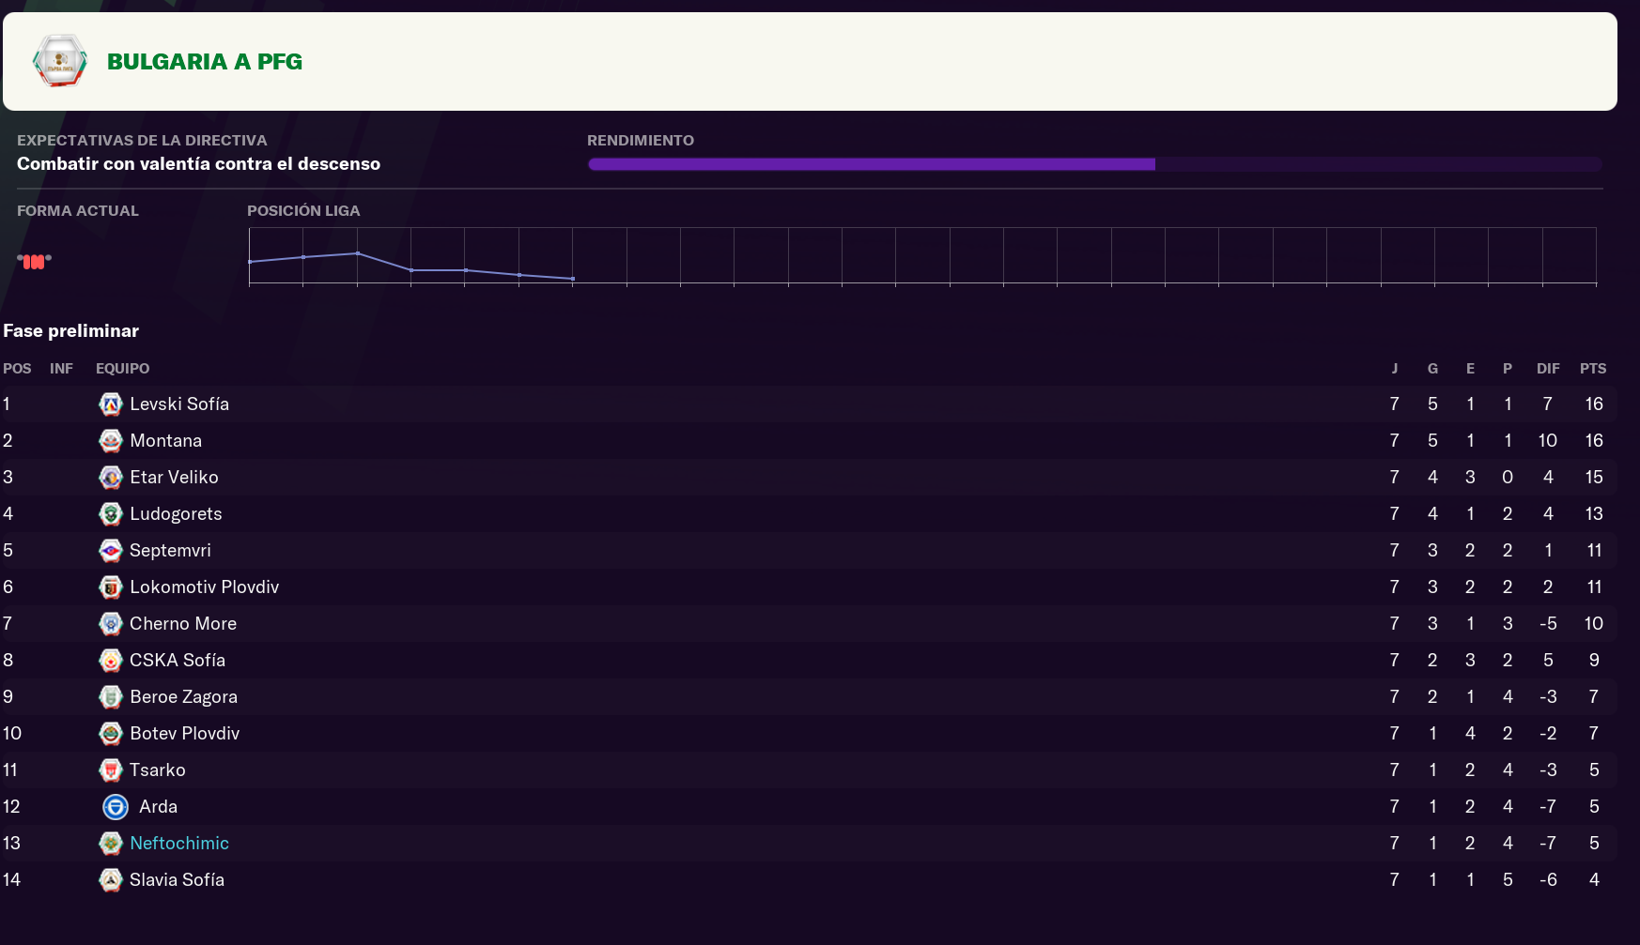This screenshot has width=1640, height=945.
Task: Open Levski Sofía team page
Action: click(179, 404)
